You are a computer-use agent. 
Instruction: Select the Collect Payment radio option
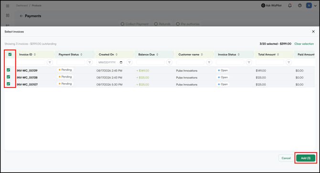click(122, 24)
